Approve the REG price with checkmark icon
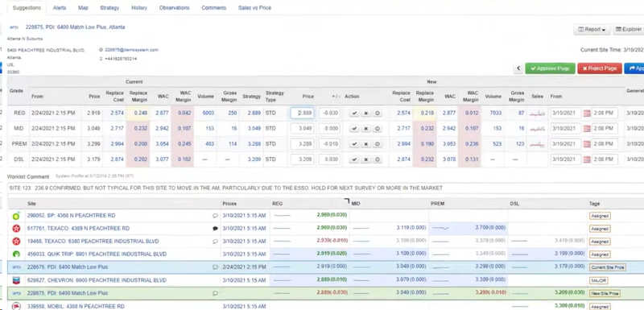The height and width of the screenshot is (310, 644). [354, 114]
